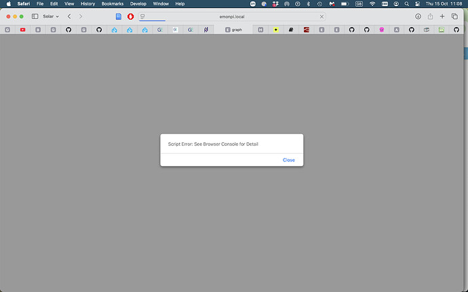Screen dimensions: 468x292
Task: Switch to the grey box icon tab
Action: pyautogui.click(x=427, y=30)
